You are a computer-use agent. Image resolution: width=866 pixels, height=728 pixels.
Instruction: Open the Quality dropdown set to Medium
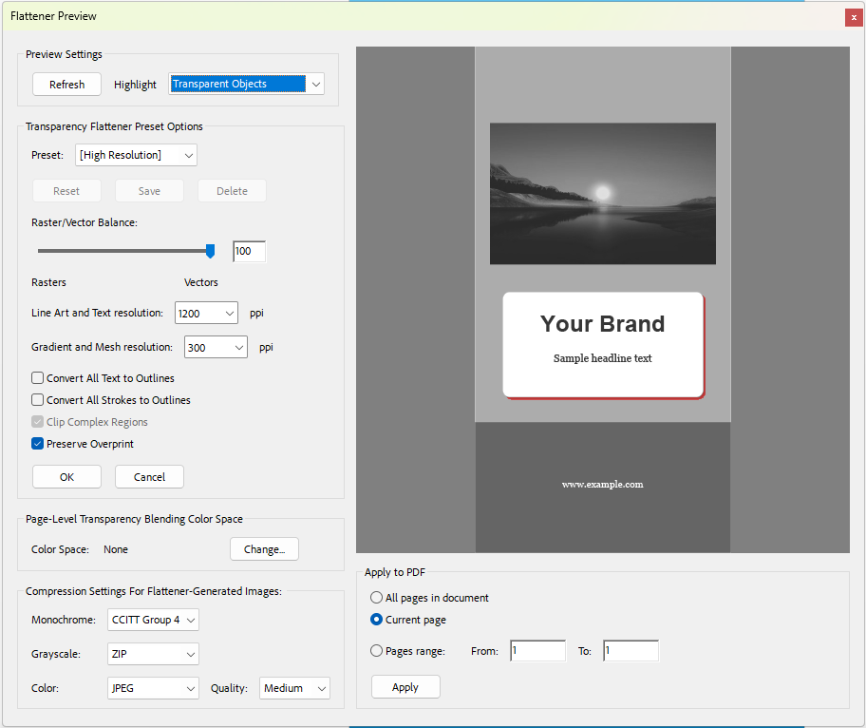click(x=294, y=688)
